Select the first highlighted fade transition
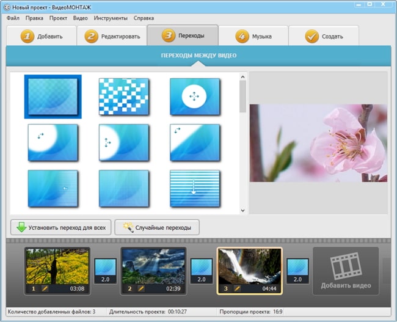The image size is (397, 322). (x=53, y=96)
